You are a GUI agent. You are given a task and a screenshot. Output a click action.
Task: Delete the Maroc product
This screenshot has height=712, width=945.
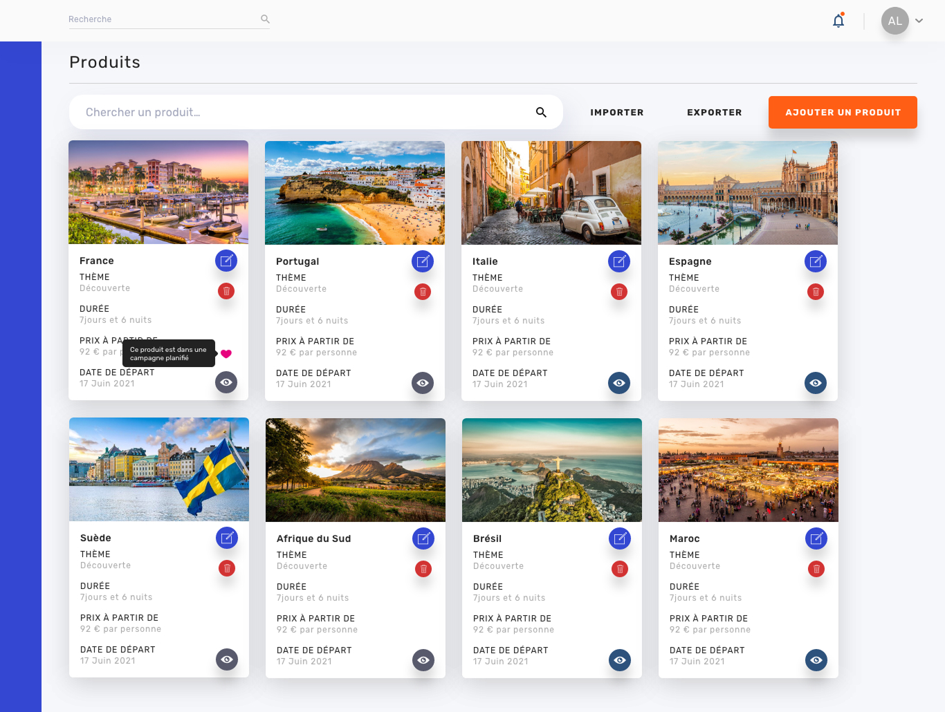tap(816, 569)
